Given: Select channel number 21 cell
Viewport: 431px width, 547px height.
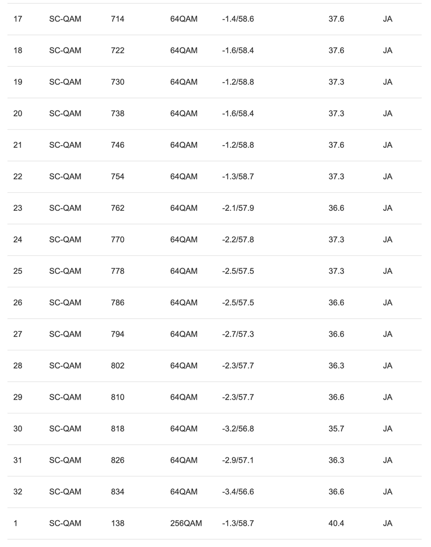Looking at the screenshot, I should pos(18,145).
